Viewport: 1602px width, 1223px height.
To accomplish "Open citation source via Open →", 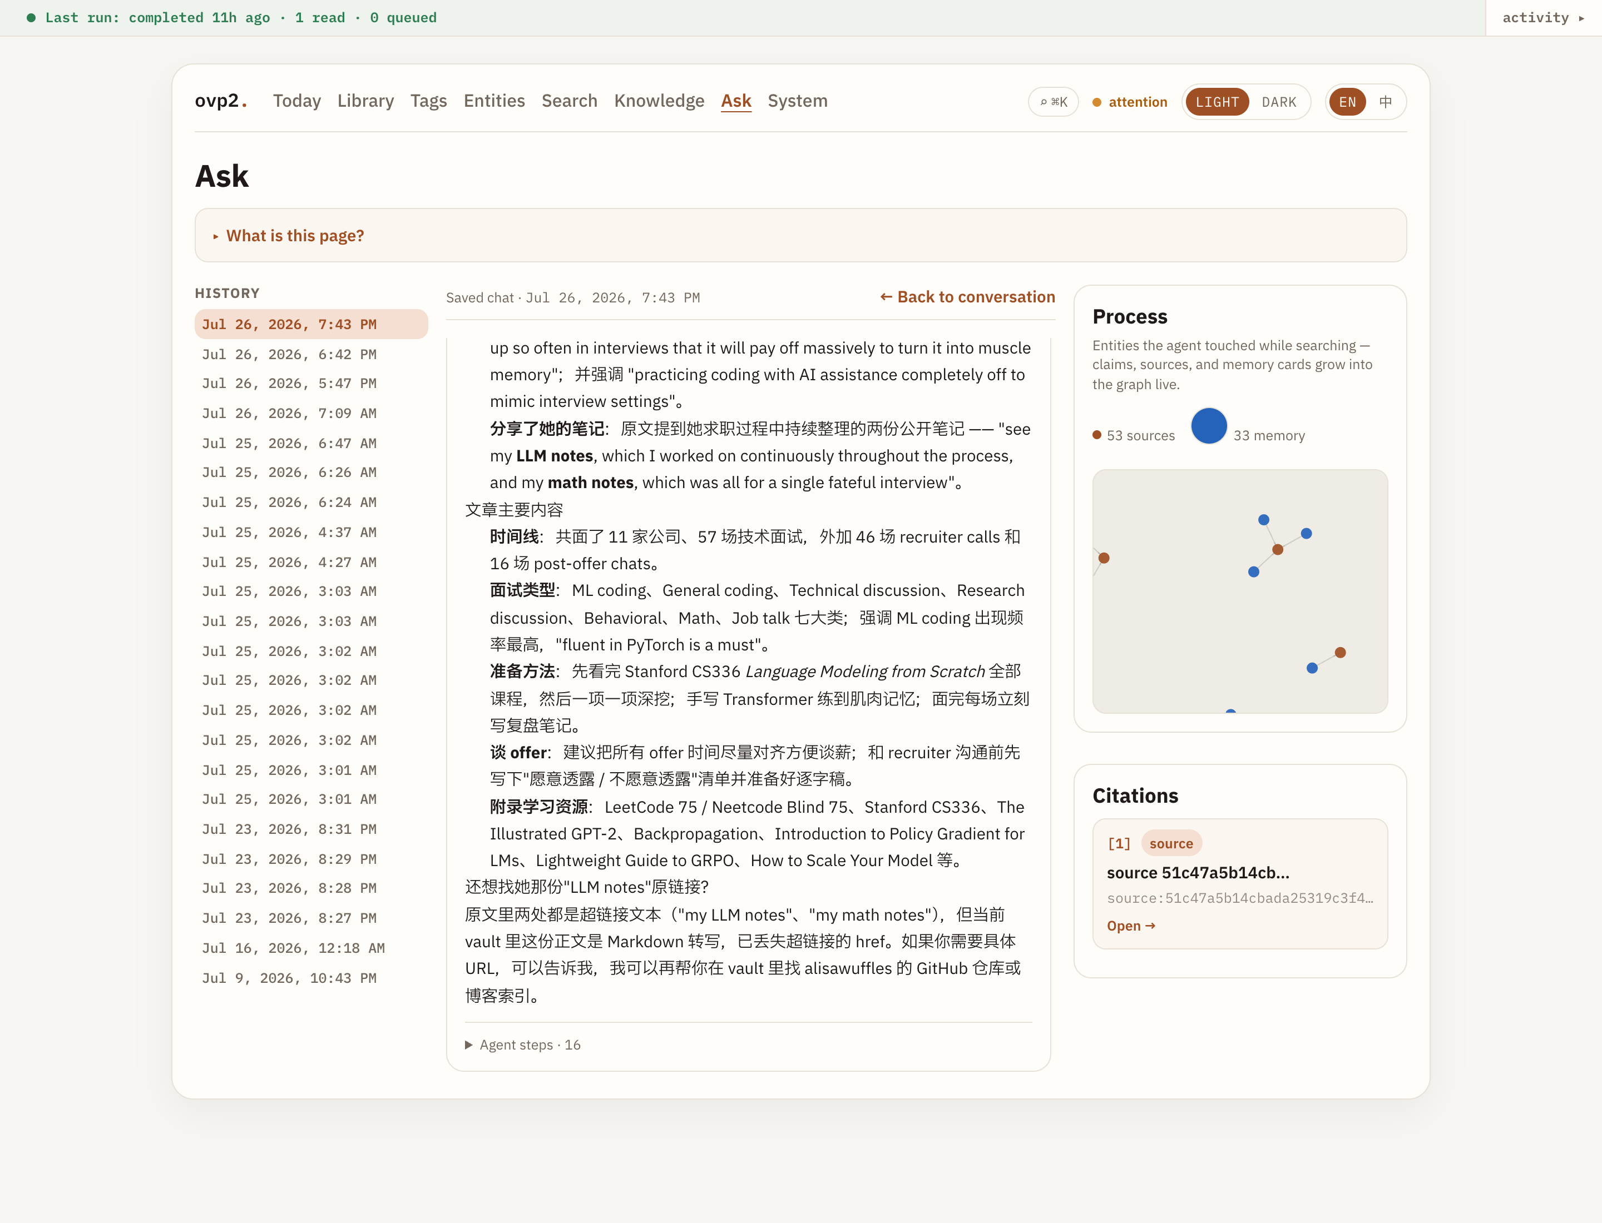I will [x=1131, y=926].
